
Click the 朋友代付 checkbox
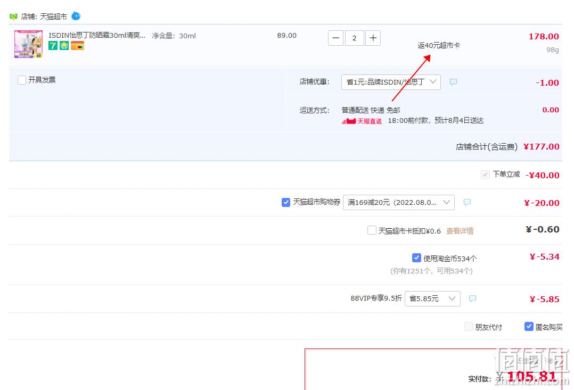click(x=469, y=326)
